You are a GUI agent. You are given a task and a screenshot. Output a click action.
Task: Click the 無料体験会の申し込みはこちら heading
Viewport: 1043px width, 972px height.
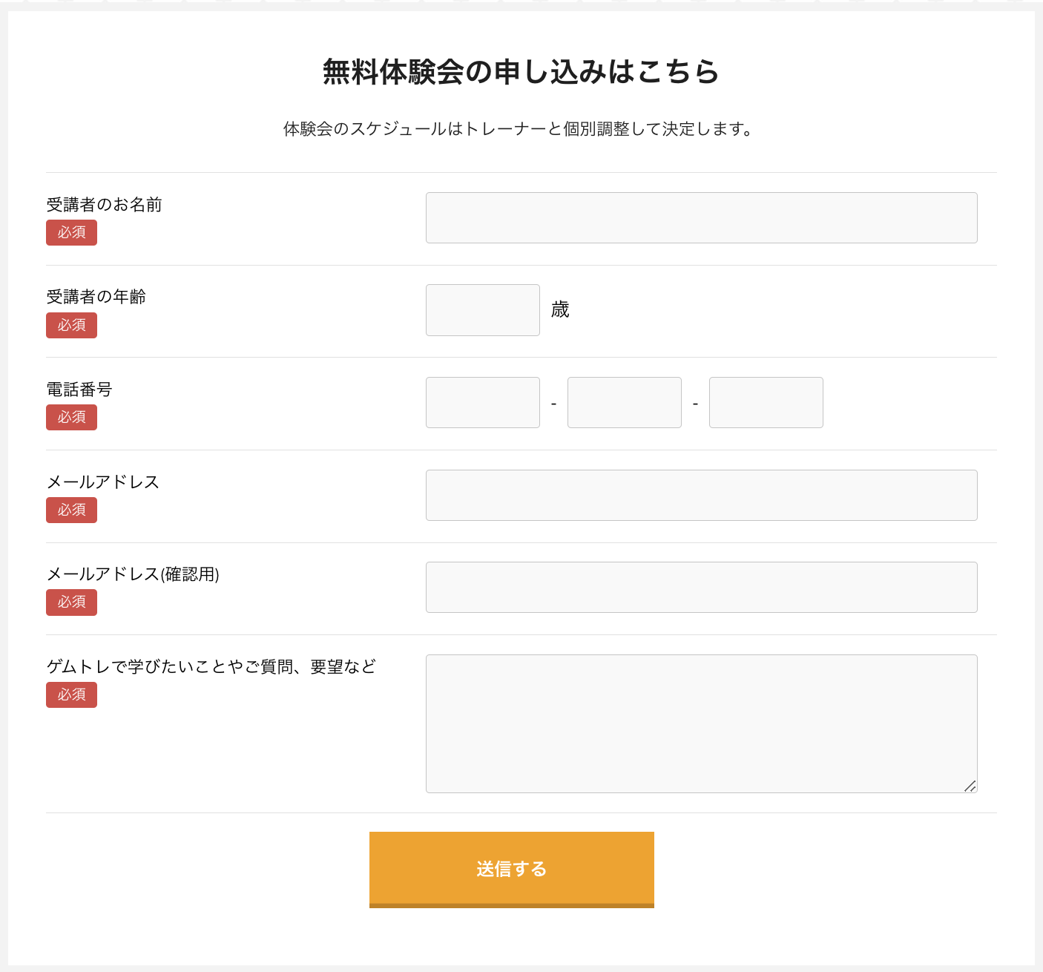[x=521, y=72]
